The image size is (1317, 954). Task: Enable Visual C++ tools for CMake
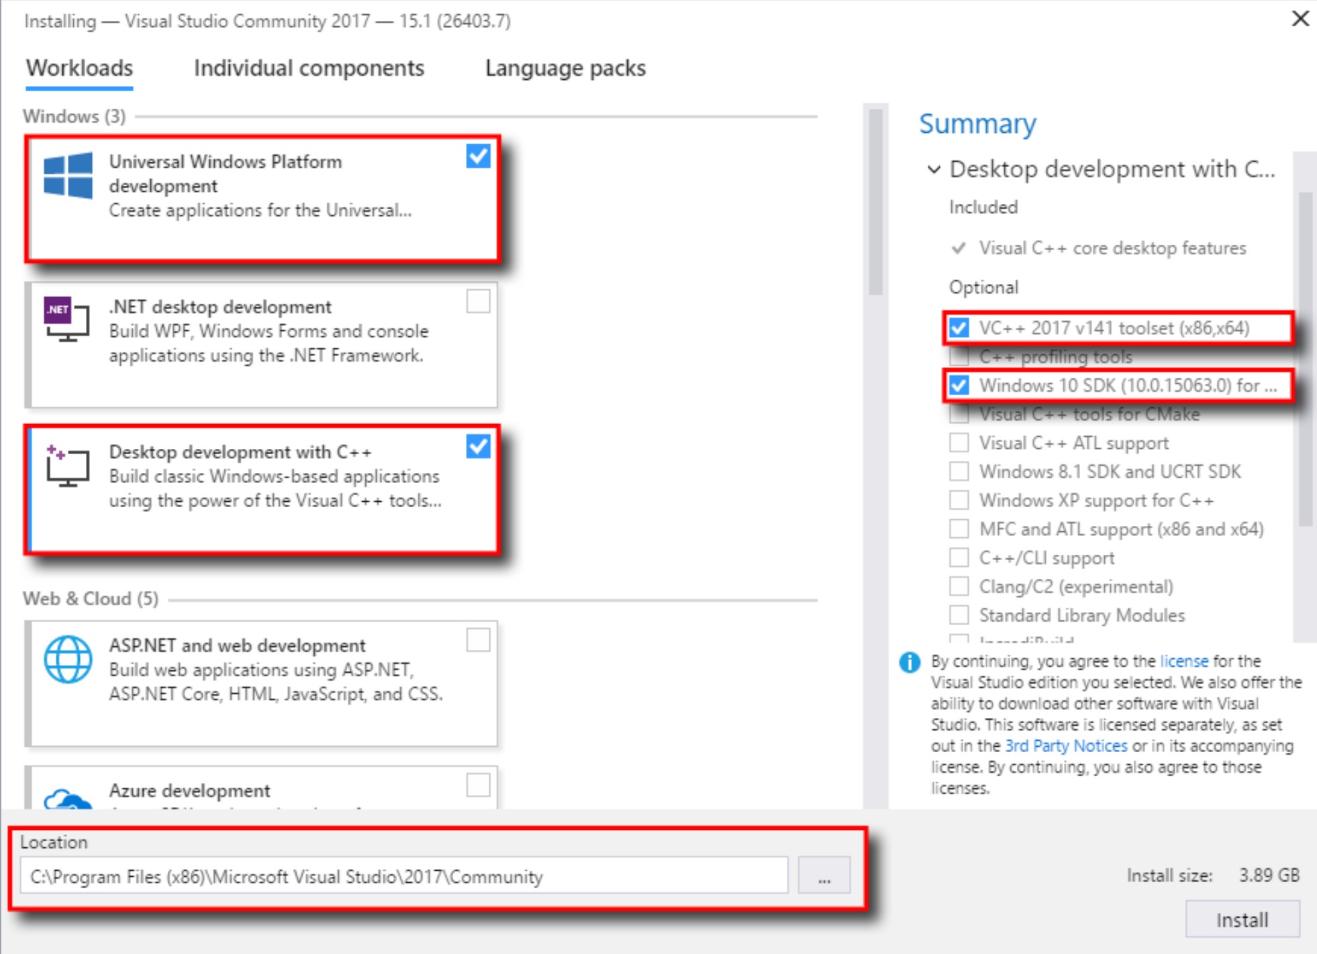[x=959, y=414]
